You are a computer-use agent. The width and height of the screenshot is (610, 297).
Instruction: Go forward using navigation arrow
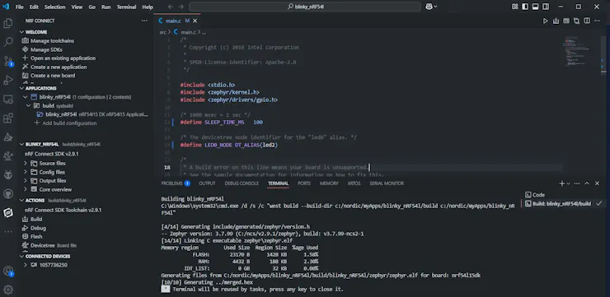[181, 7]
